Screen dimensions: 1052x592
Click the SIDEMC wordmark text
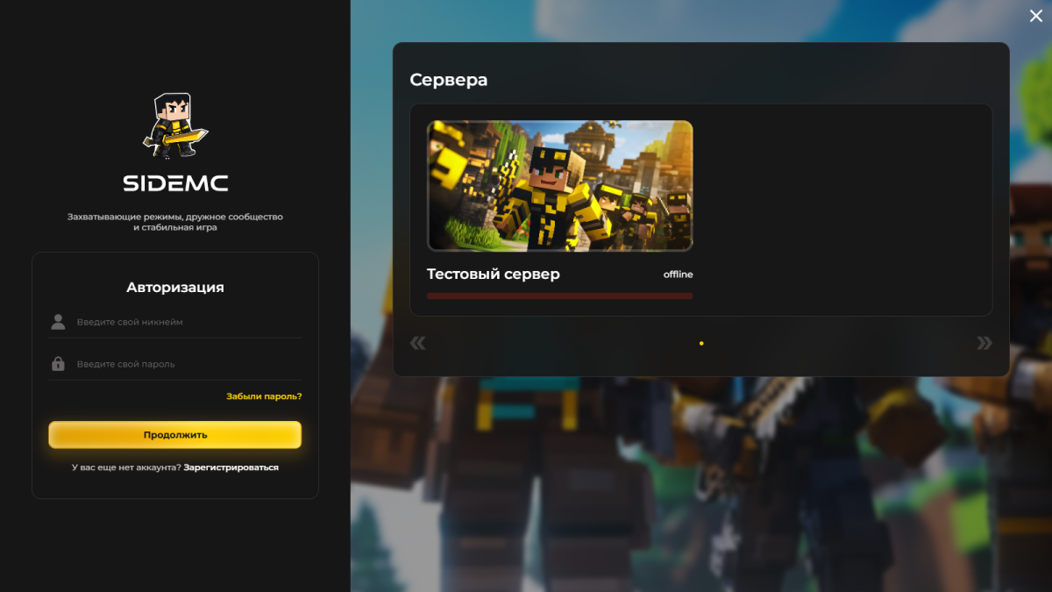coord(175,183)
